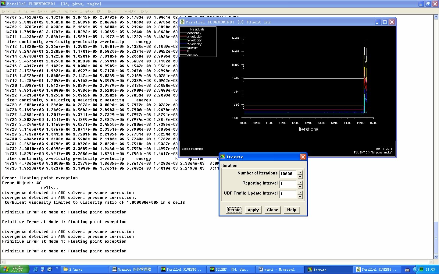Click the Iterate dialog title bar icon
Screen dimensions: 439x274
(x=223, y=157)
